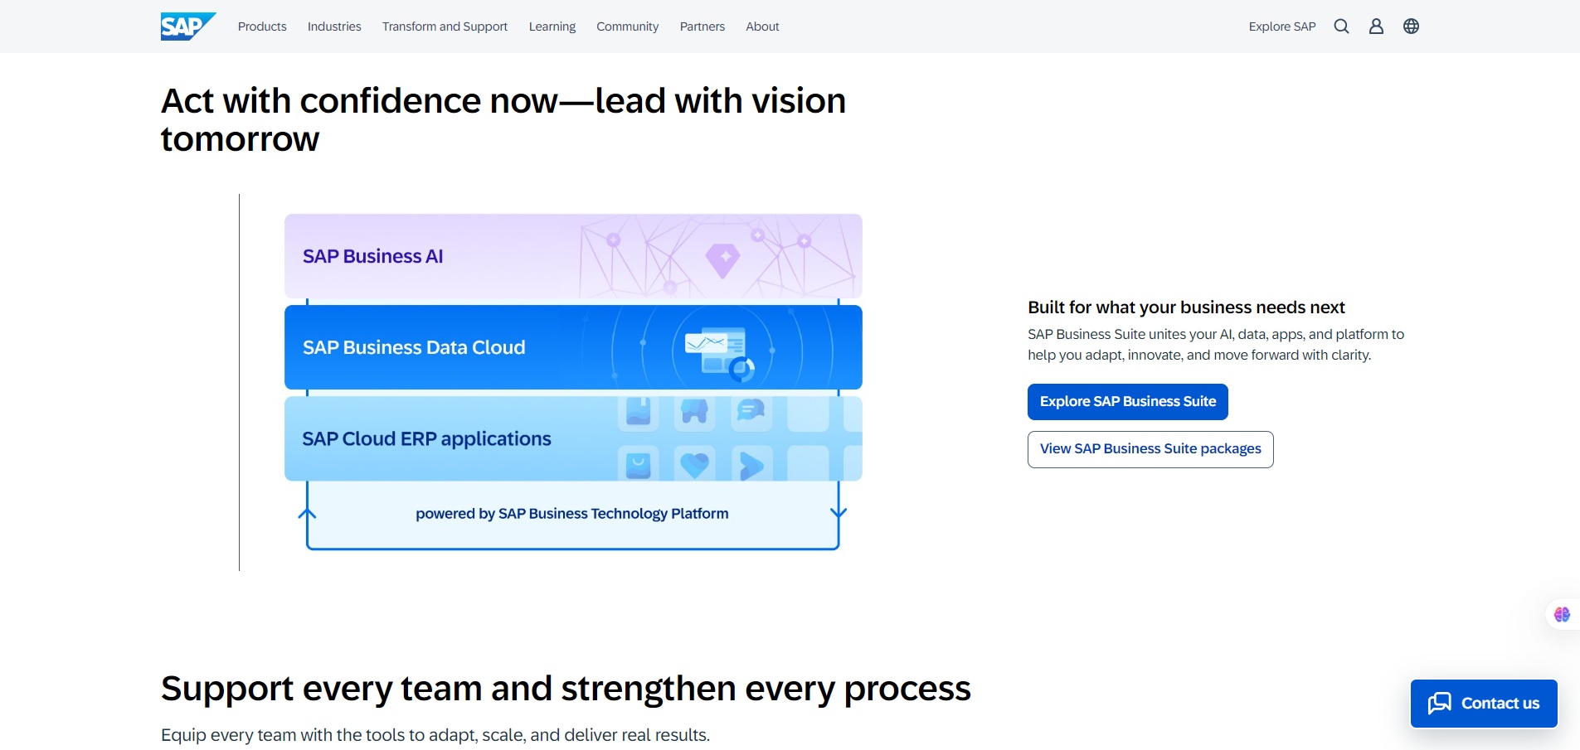Click the SAP logo
Image resolution: width=1580 pixels, height=750 pixels.
click(188, 27)
